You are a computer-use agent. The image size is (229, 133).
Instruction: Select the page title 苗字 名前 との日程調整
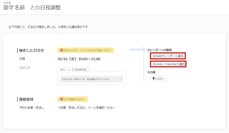pos(32,8)
